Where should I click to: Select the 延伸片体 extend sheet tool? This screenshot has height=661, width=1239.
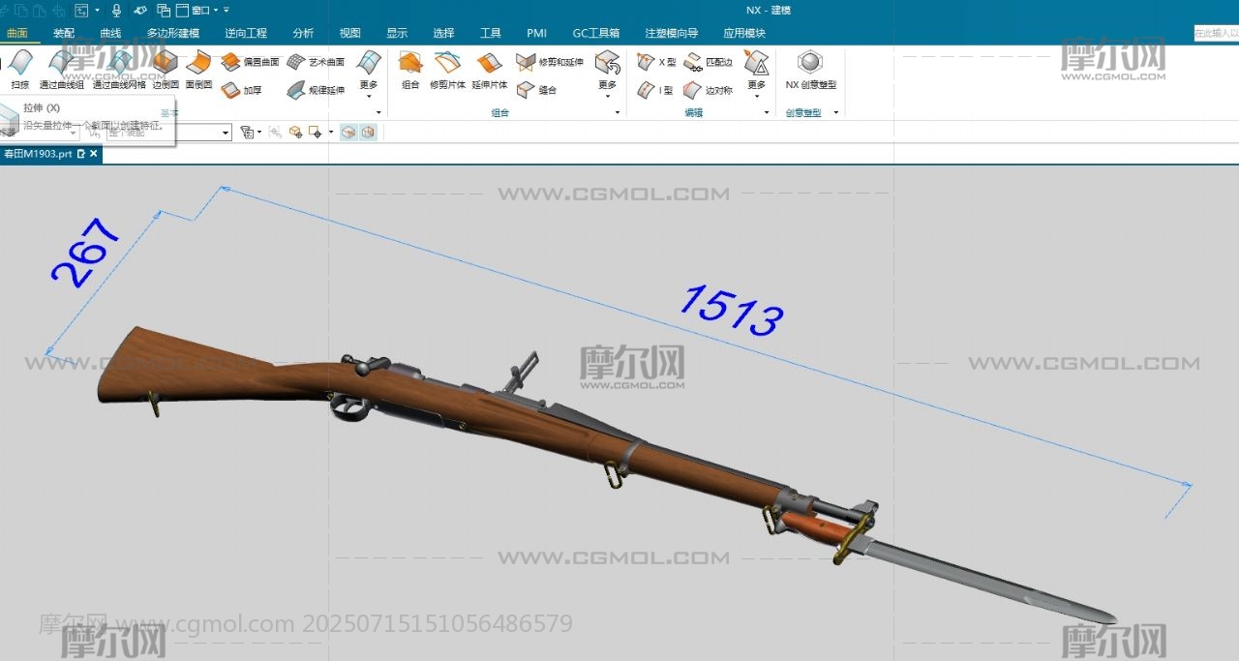[489, 71]
